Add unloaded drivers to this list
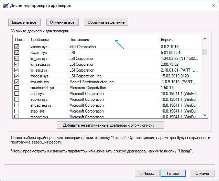This screenshot has width=219, height=181. click(x=110, y=125)
